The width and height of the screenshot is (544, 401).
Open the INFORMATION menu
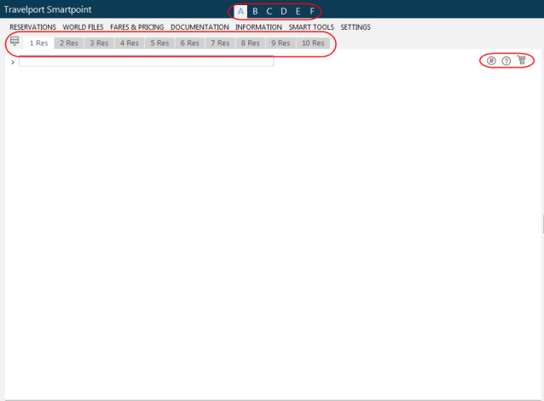click(259, 27)
